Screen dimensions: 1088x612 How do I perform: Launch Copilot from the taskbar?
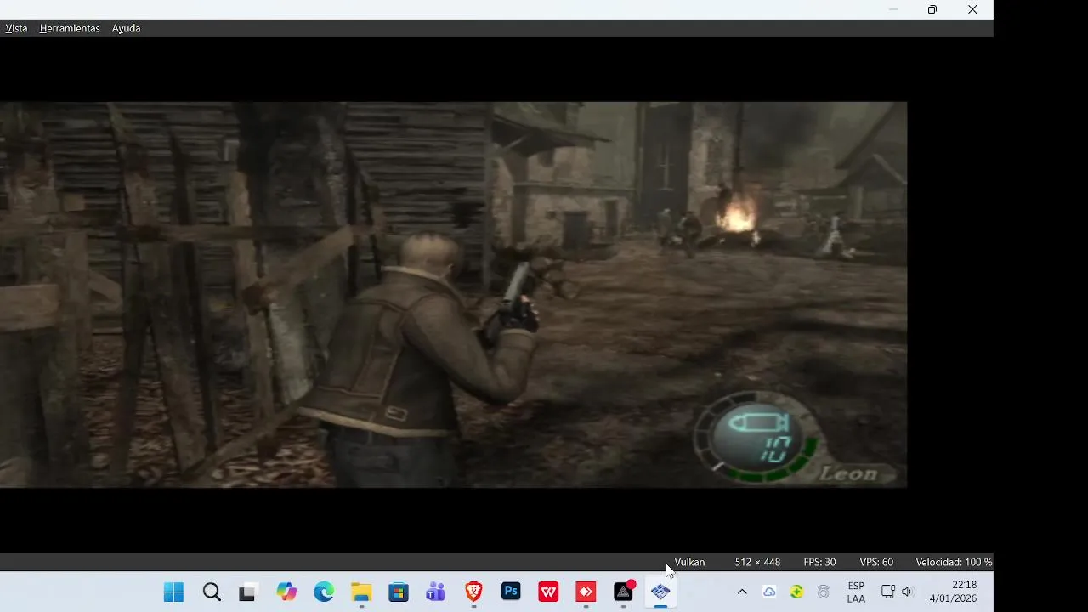click(x=286, y=592)
